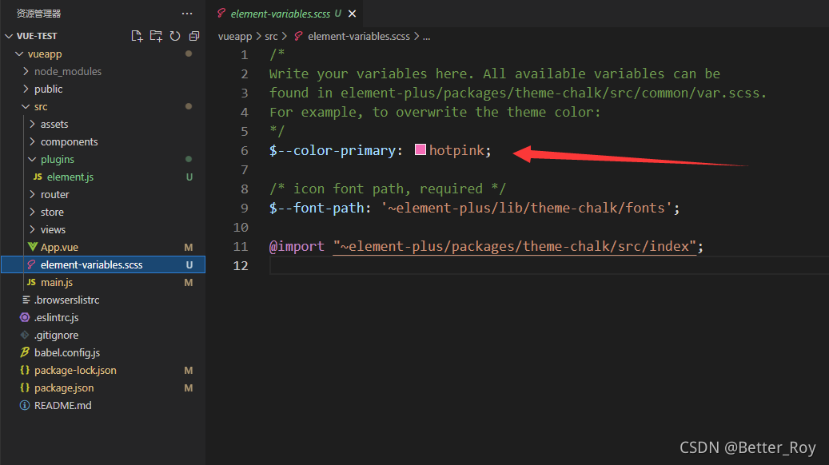
Task: Expand the router folder
Action: pyautogui.click(x=32, y=194)
